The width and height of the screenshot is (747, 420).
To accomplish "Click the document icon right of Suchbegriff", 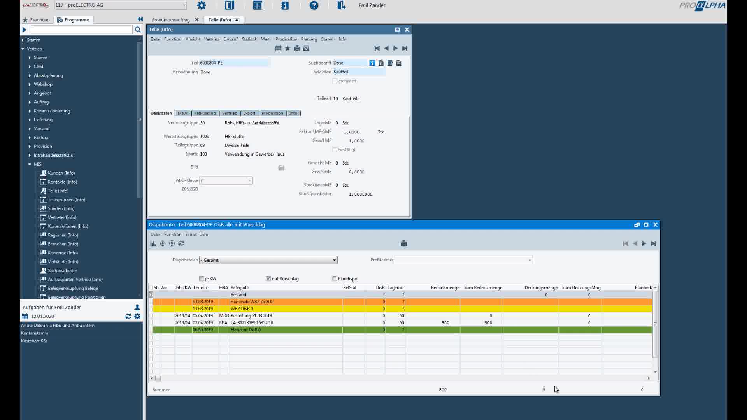I will pyautogui.click(x=399, y=63).
